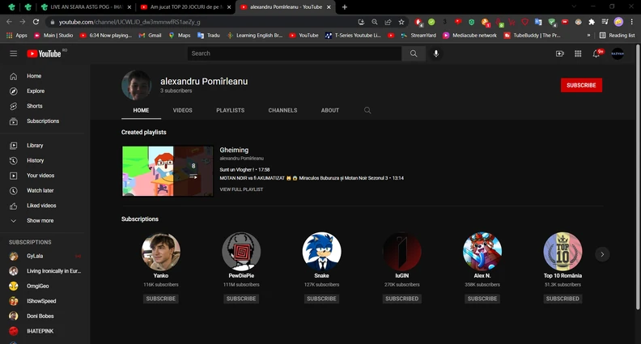Open the Gheiming playlist thumbnail
Screen dimensions: 641x344
coord(168,171)
